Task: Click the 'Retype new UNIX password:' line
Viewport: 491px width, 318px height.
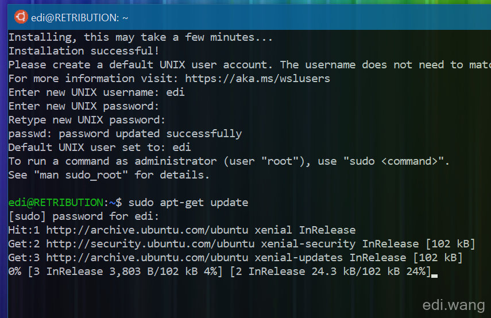Action: 87,120
